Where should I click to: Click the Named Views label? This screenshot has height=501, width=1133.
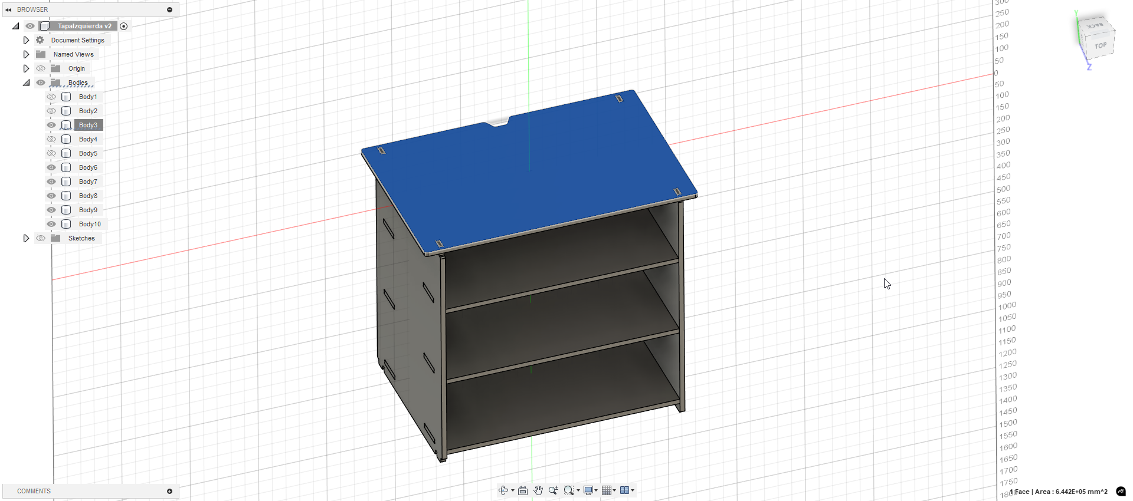pyautogui.click(x=74, y=54)
